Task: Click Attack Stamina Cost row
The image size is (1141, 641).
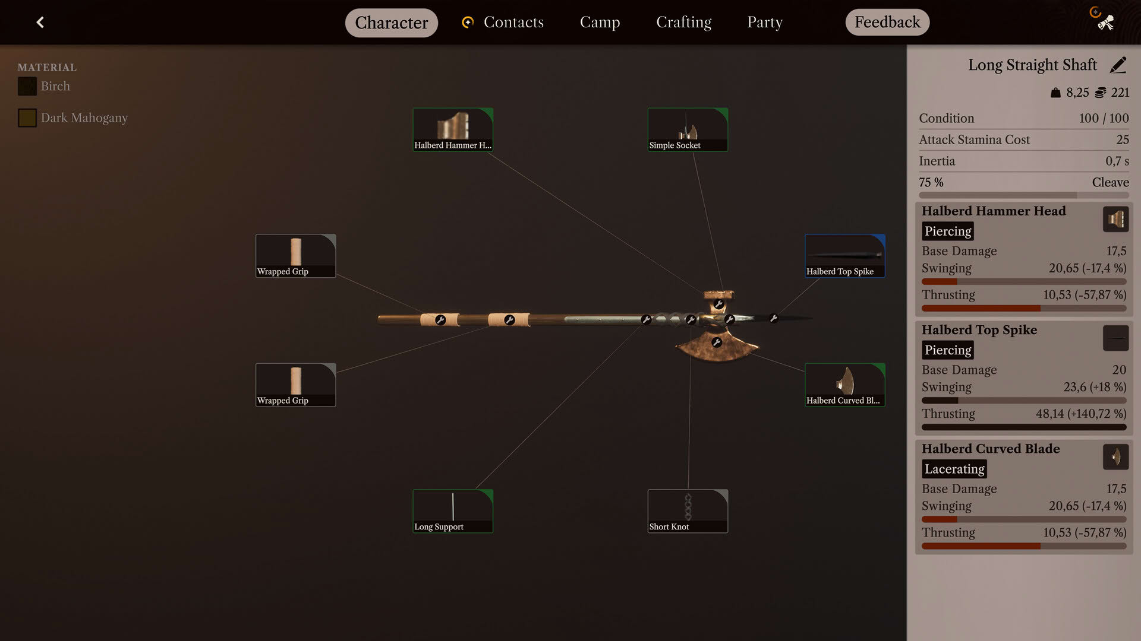Action: coord(1023,139)
